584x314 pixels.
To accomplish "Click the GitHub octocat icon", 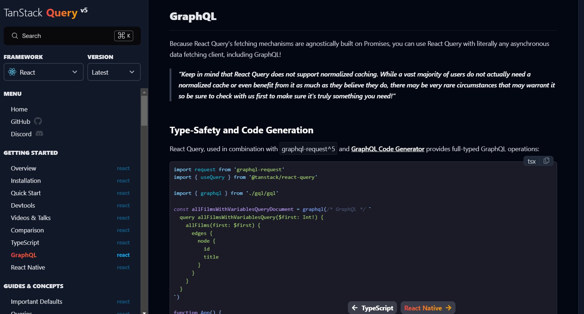I will [38, 121].
